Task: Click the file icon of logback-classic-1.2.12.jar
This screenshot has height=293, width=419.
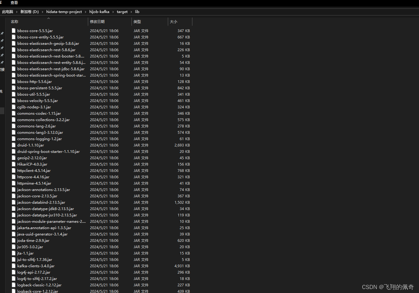Action: click(14, 285)
